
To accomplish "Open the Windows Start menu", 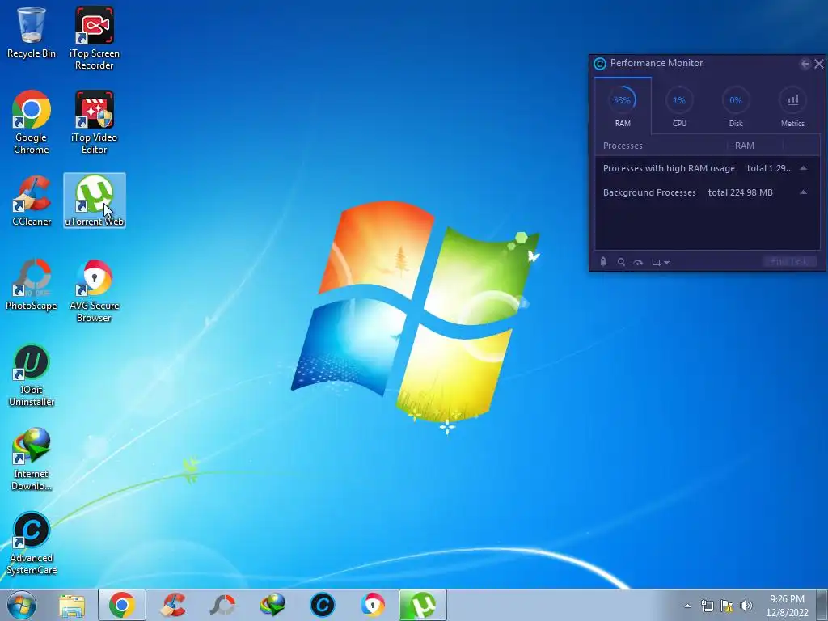I will [22, 605].
